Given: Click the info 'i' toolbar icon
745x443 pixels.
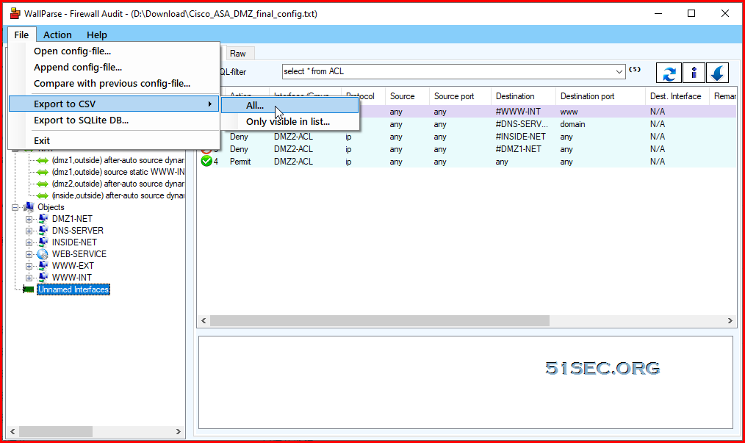Looking at the screenshot, I should 694,73.
